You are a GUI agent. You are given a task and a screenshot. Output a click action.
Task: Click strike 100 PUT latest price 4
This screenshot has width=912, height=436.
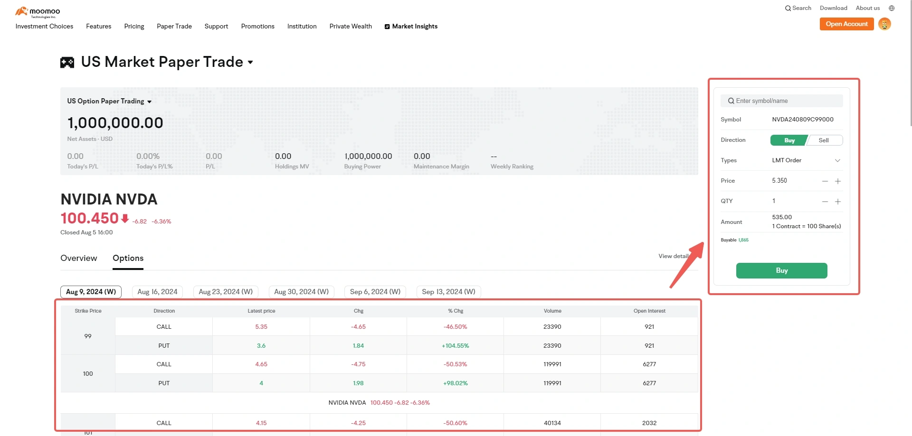pos(261,383)
